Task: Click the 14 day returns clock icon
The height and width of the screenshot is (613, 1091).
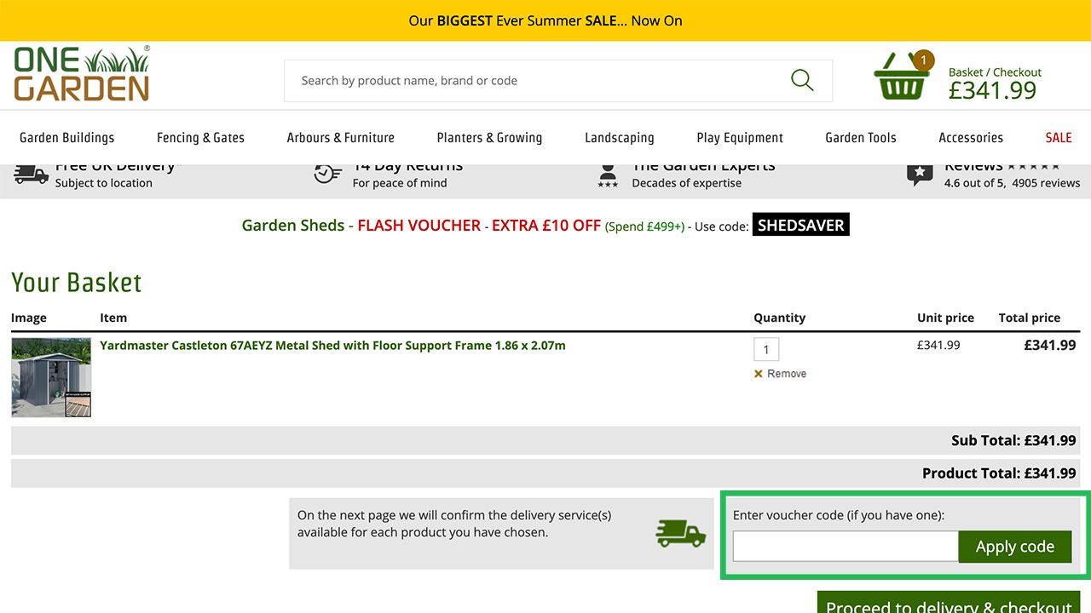Action: tap(328, 173)
